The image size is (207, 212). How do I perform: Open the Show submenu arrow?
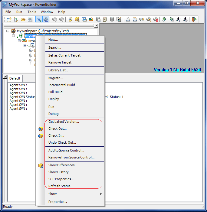(101, 194)
